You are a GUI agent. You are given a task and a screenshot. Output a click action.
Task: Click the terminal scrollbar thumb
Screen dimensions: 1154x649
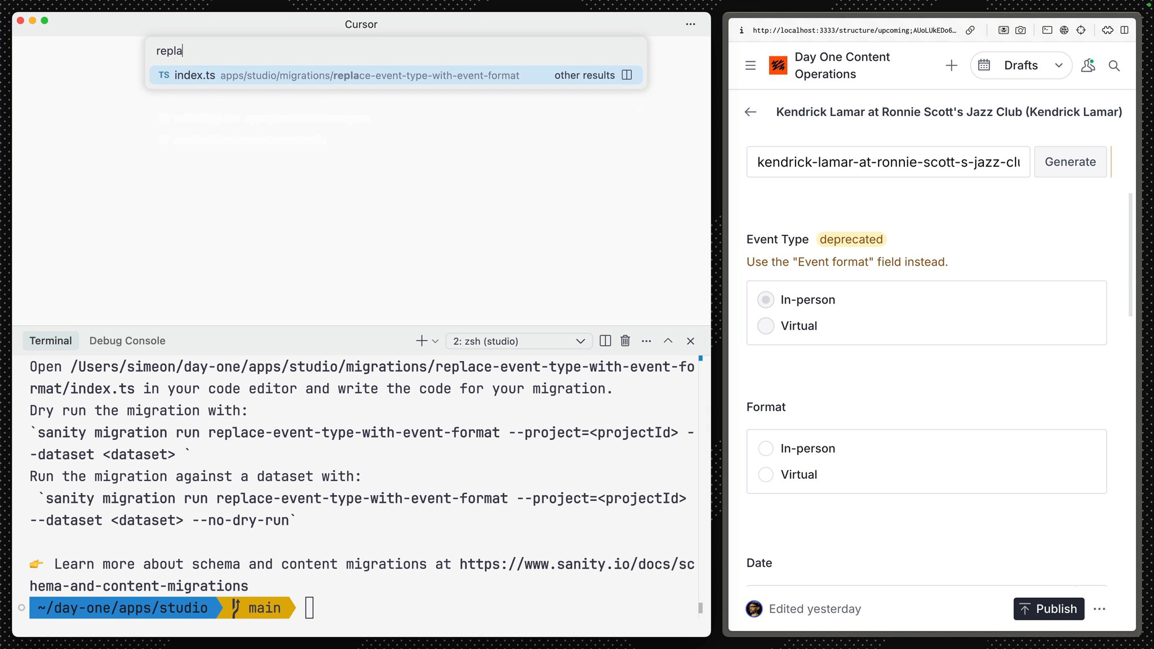point(700,608)
